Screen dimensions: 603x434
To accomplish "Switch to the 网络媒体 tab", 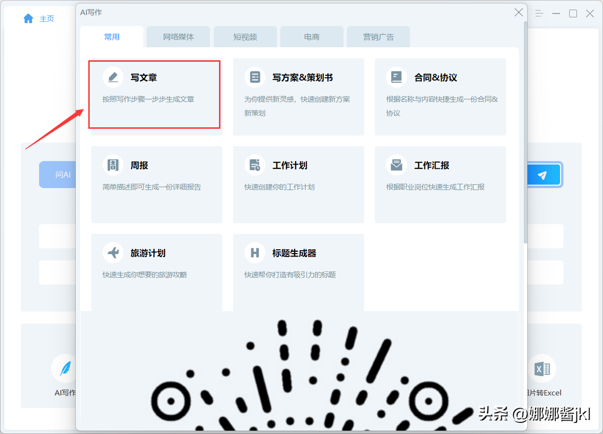I will tap(178, 37).
